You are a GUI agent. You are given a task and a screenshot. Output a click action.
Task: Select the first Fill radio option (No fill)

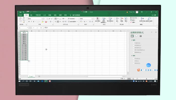(134, 43)
